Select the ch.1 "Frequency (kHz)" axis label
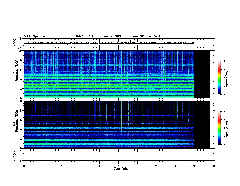240x186 pixels. tap(17, 71)
